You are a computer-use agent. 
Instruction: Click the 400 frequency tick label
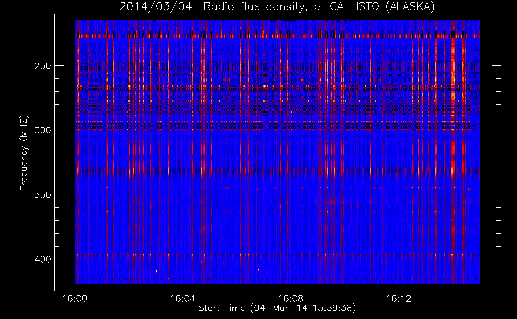[x=43, y=259]
